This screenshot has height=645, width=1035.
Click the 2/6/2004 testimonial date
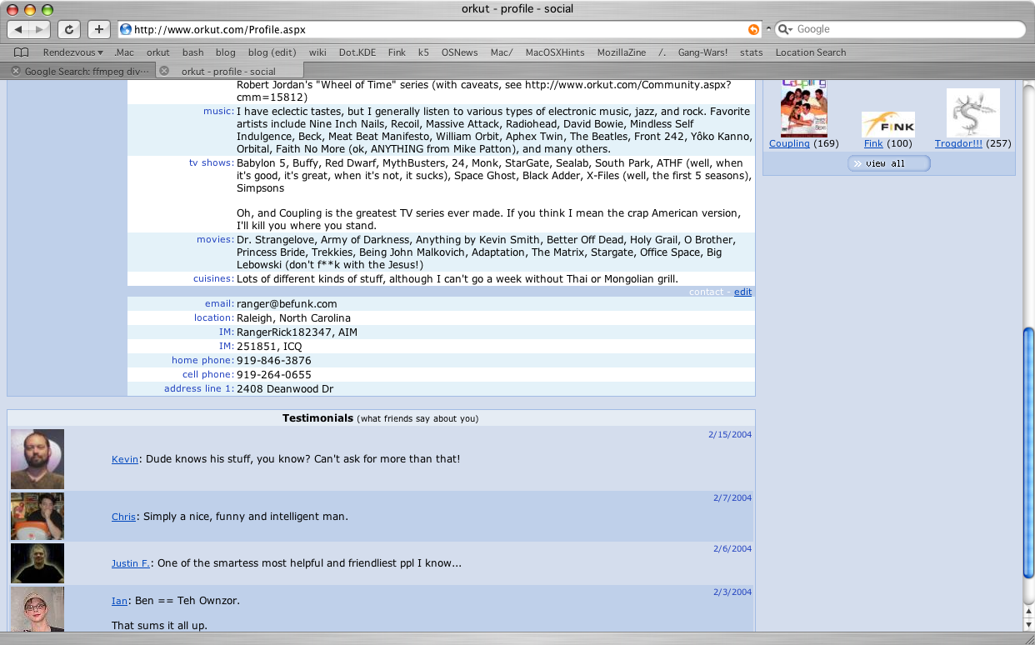[732, 548]
